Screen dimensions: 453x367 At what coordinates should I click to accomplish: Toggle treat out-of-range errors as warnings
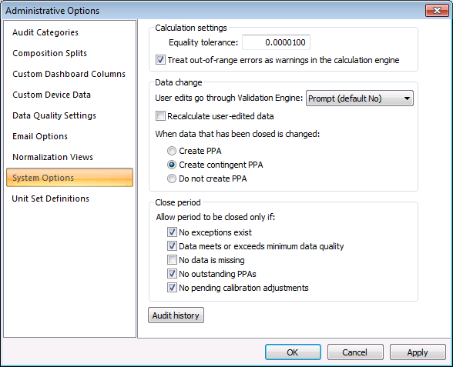(x=160, y=60)
